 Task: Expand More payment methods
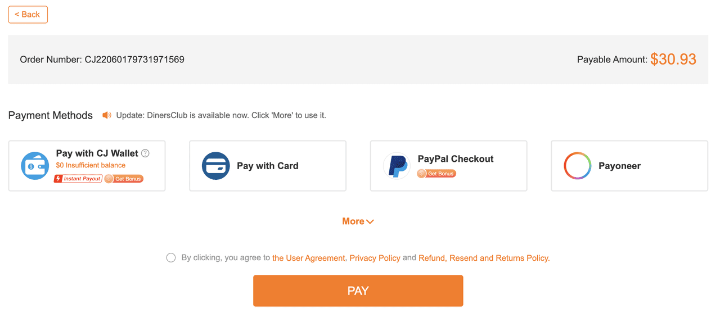[358, 221]
